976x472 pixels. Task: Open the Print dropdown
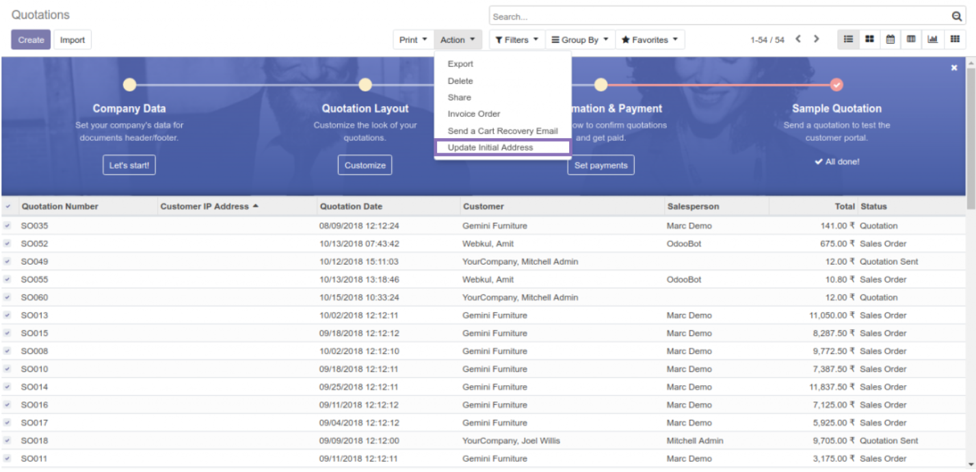click(x=413, y=40)
